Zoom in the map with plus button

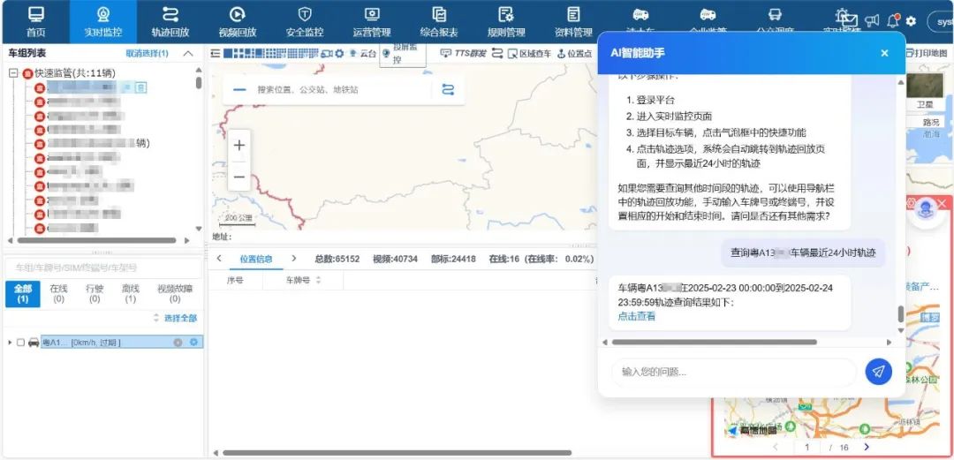239,146
